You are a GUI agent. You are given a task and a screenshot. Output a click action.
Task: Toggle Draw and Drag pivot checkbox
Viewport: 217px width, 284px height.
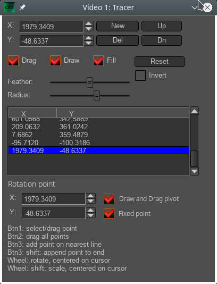coord(109,199)
